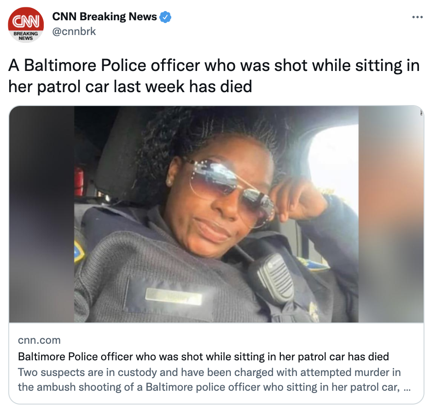The image size is (430, 411).
Task: Click the red CNN logo in avatar
Action: pyautogui.click(x=26, y=21)
